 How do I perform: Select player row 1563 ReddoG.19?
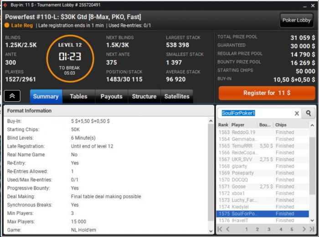coord(263,133)
